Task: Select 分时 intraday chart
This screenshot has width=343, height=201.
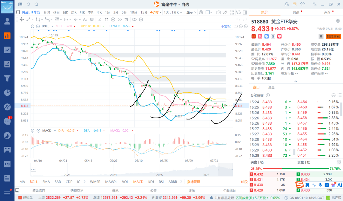Action: pos(47,12)
